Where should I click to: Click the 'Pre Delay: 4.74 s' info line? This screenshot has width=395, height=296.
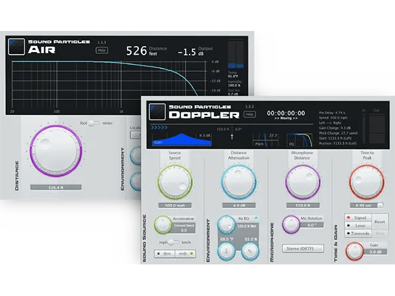coord(332,112)
